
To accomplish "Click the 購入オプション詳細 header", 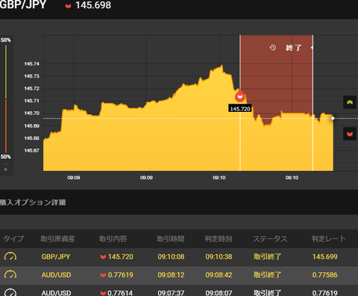I will (x=33, y=202).
